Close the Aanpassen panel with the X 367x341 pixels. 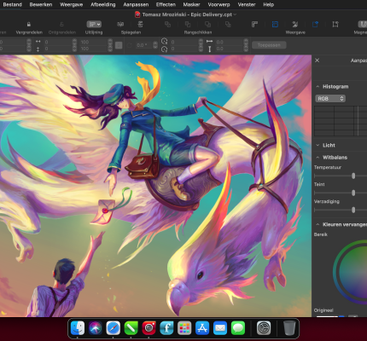(x=317, y=61)
